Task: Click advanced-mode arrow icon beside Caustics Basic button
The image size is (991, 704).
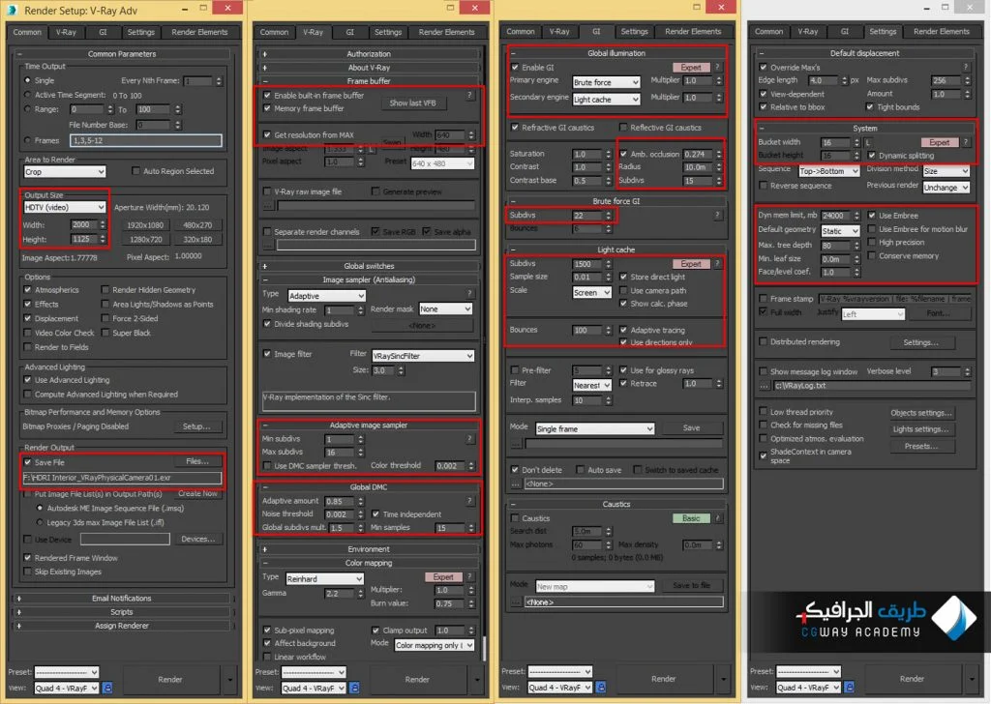Action: pos(718,518)
